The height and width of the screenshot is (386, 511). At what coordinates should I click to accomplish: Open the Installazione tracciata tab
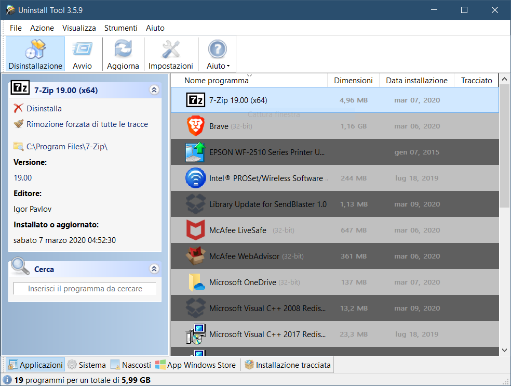tap(288, 365)
